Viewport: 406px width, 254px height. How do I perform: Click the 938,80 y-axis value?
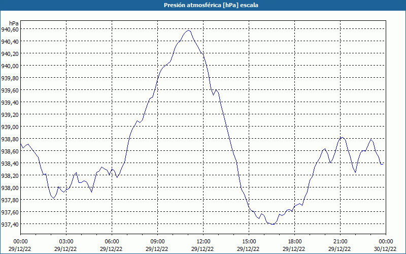10,139
